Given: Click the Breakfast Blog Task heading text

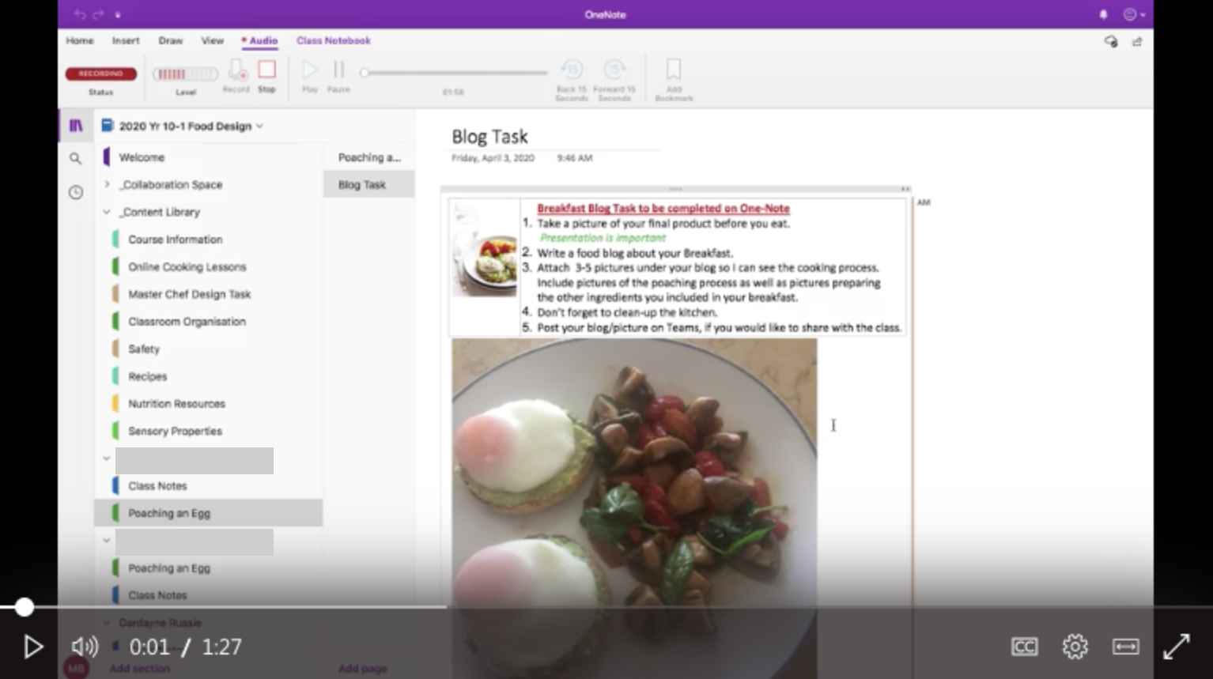Looking at the screenshot, I should pos(663,209).
